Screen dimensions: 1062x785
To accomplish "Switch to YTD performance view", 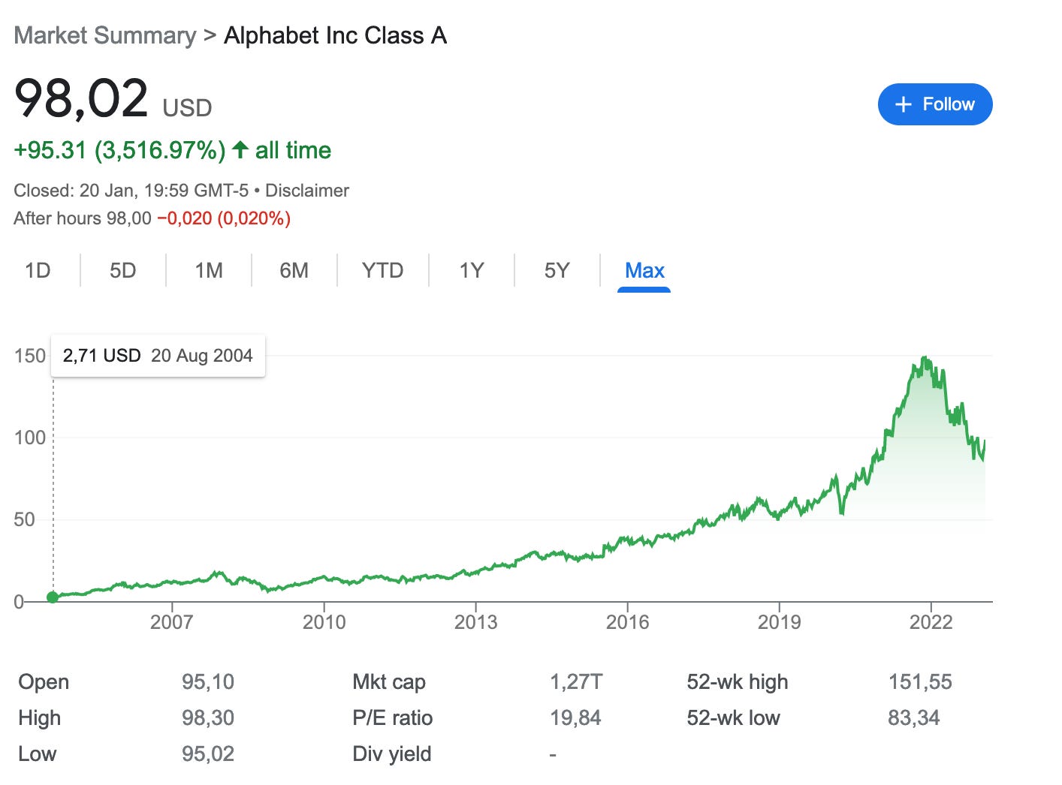I will coord(382,271).
